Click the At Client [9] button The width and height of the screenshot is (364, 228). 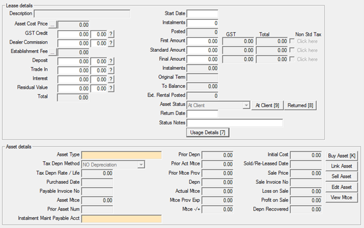[267, 106]
